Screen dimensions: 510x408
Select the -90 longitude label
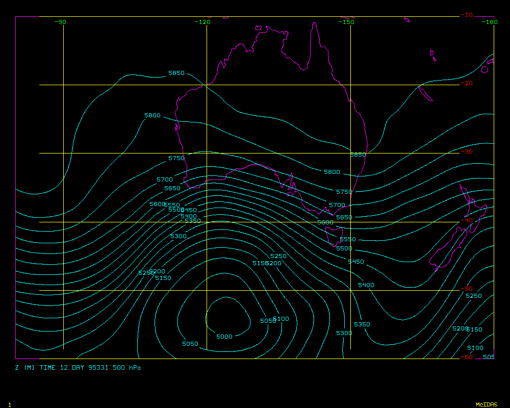click(61, 22)
